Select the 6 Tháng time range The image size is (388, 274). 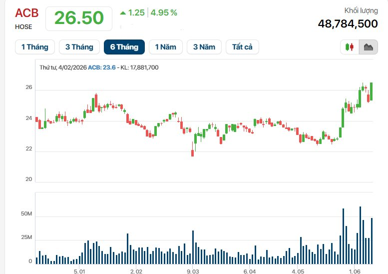pos(124,47)
